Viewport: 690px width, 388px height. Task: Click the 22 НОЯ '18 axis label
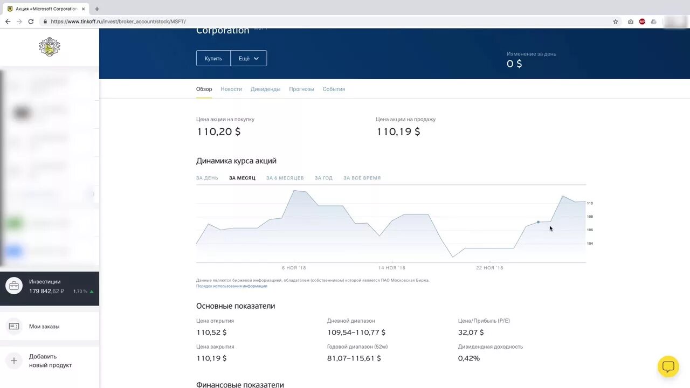click(x=489, y=268)
